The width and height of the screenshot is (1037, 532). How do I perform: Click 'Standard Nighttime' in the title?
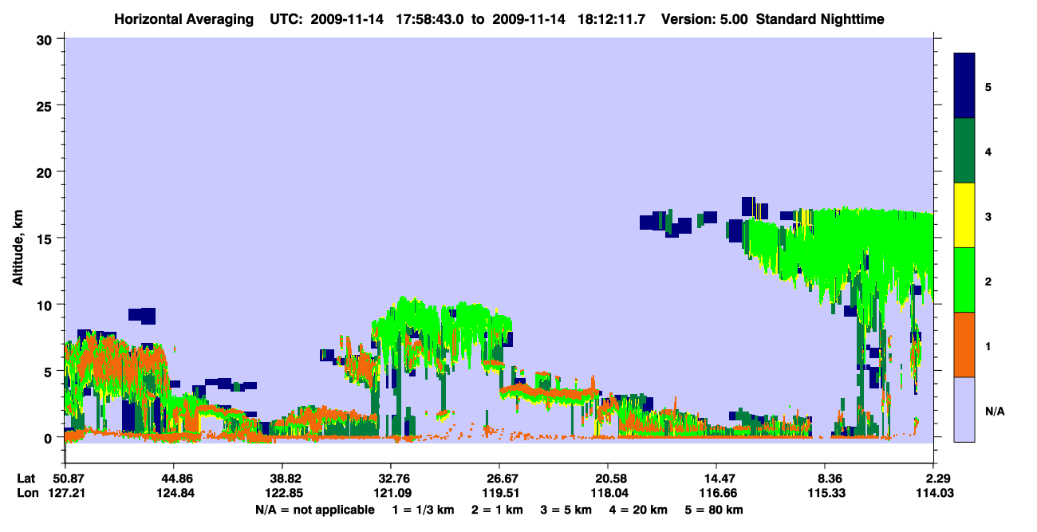[820, 18]
